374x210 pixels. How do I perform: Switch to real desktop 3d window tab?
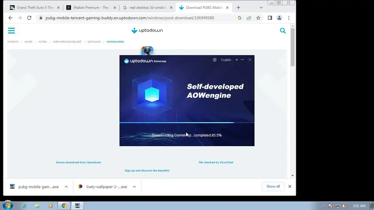tap(148, 8)
